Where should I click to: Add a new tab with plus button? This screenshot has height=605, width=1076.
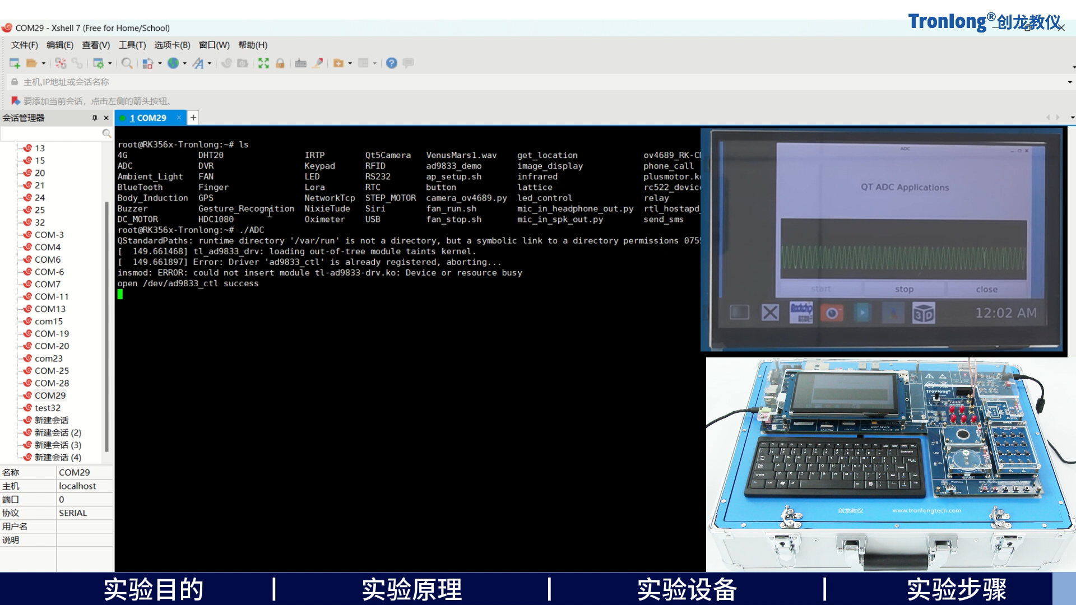pyautogui.click(x=193, y=118)
